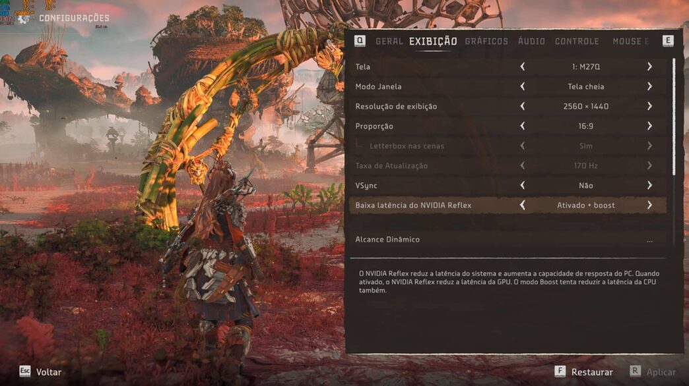Viewport: 689px width, 386px height.
Task: Click the Voltar button
Action: [48, 372]
